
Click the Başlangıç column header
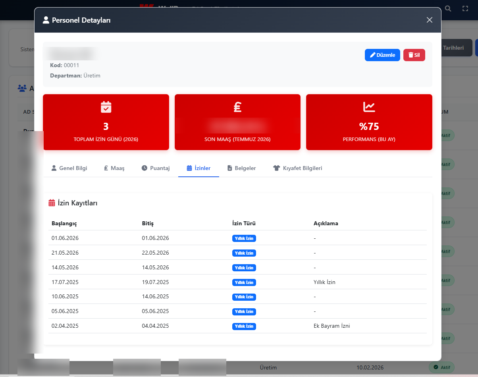tap(64, 223)
